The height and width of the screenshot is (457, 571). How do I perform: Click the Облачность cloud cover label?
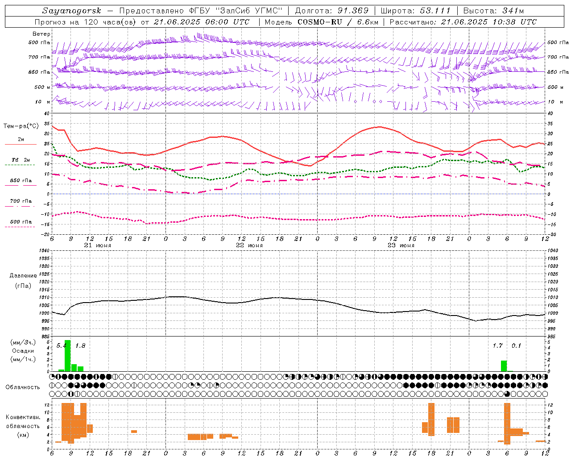click(x=23, y=387)
